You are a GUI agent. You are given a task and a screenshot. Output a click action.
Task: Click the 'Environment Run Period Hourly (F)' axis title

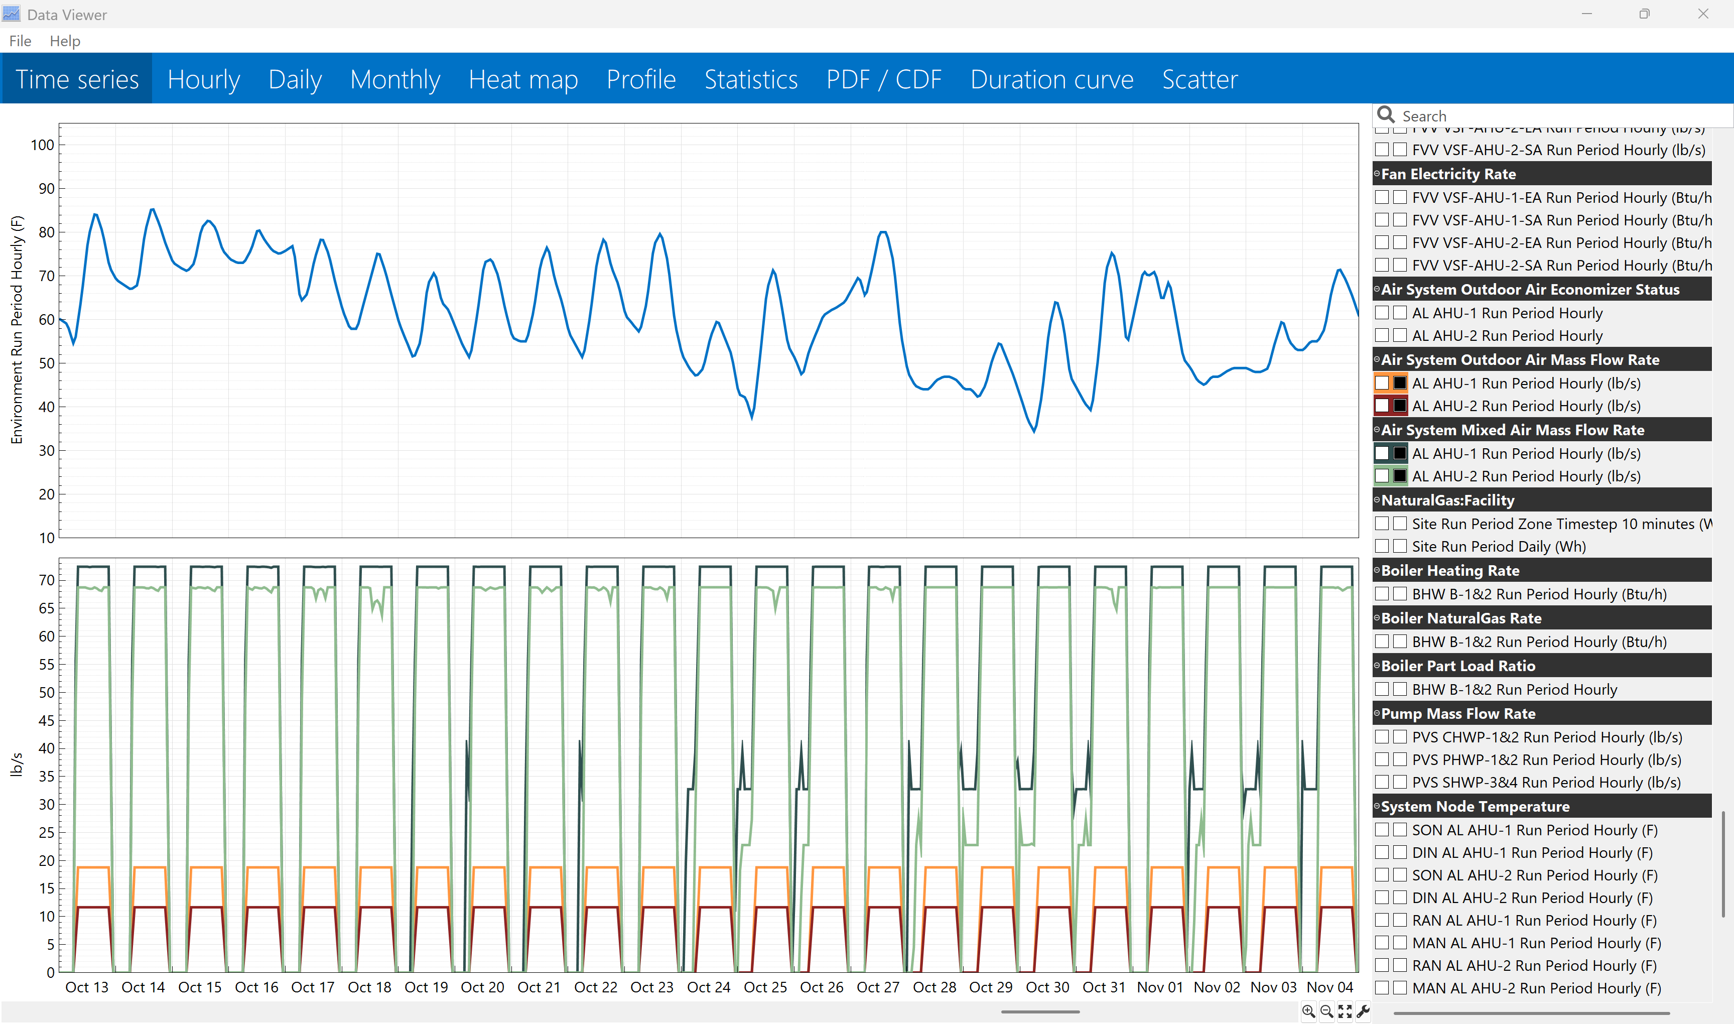click(17, 330)
